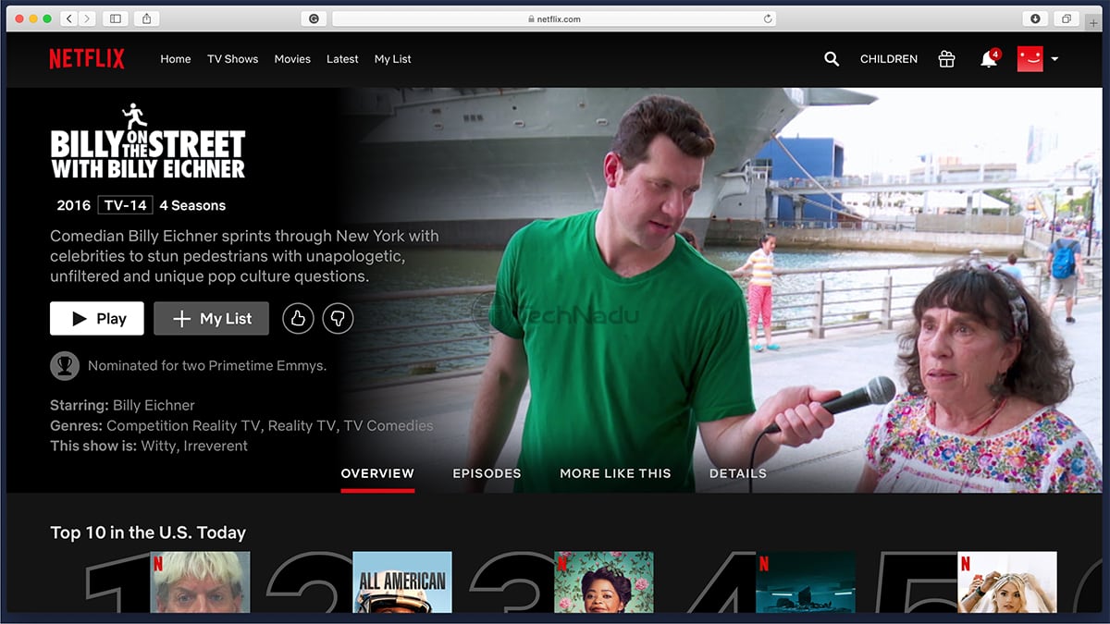1110x624 pixels.
Task: Click the red smiley profile avatar
Action: pos(1030,58)
